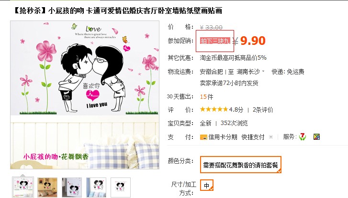Image resolution: width=348 pixels, height=198 pixels.
Task: Click the colorful square service badge icon
Action: coord(316,137)
